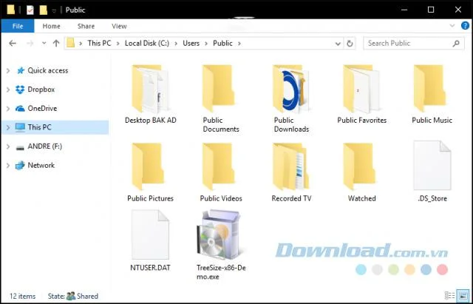Image resolution: width=473 pixels, height=304 pixels.
Task: Select the .DS_Store file icon
Action: [432, 165]
